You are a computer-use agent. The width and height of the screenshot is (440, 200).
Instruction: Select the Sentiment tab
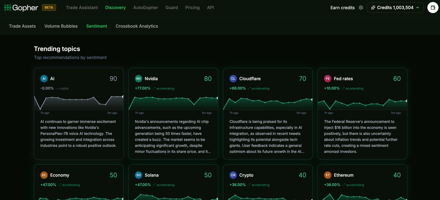click(97, 26)
